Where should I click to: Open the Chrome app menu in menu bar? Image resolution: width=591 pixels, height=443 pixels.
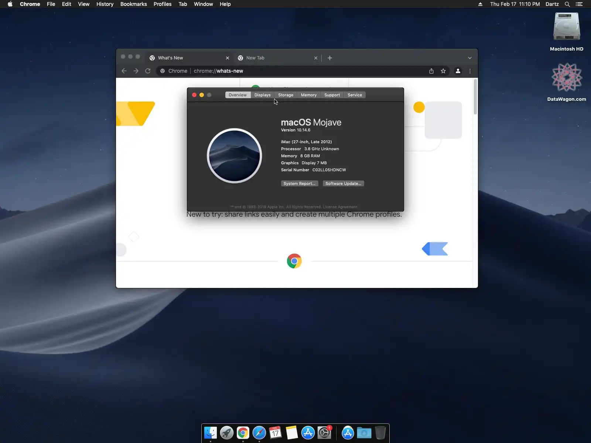(x=30, y=4)
